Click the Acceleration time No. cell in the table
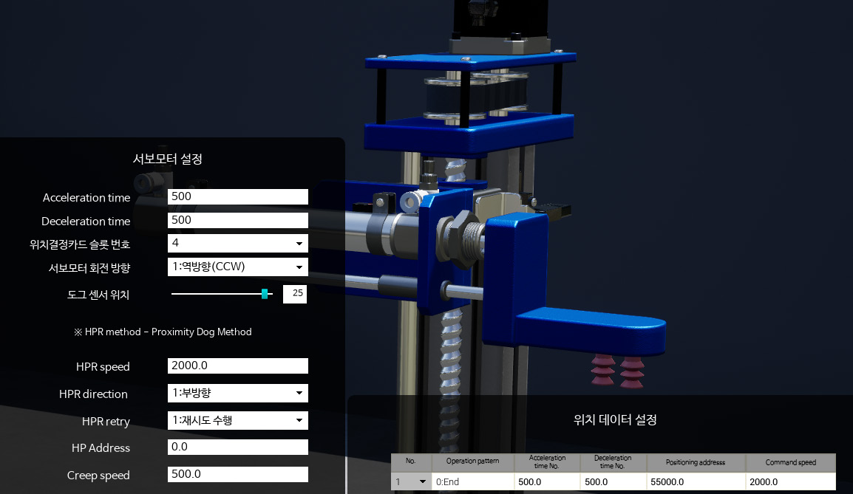 [547, 481]
